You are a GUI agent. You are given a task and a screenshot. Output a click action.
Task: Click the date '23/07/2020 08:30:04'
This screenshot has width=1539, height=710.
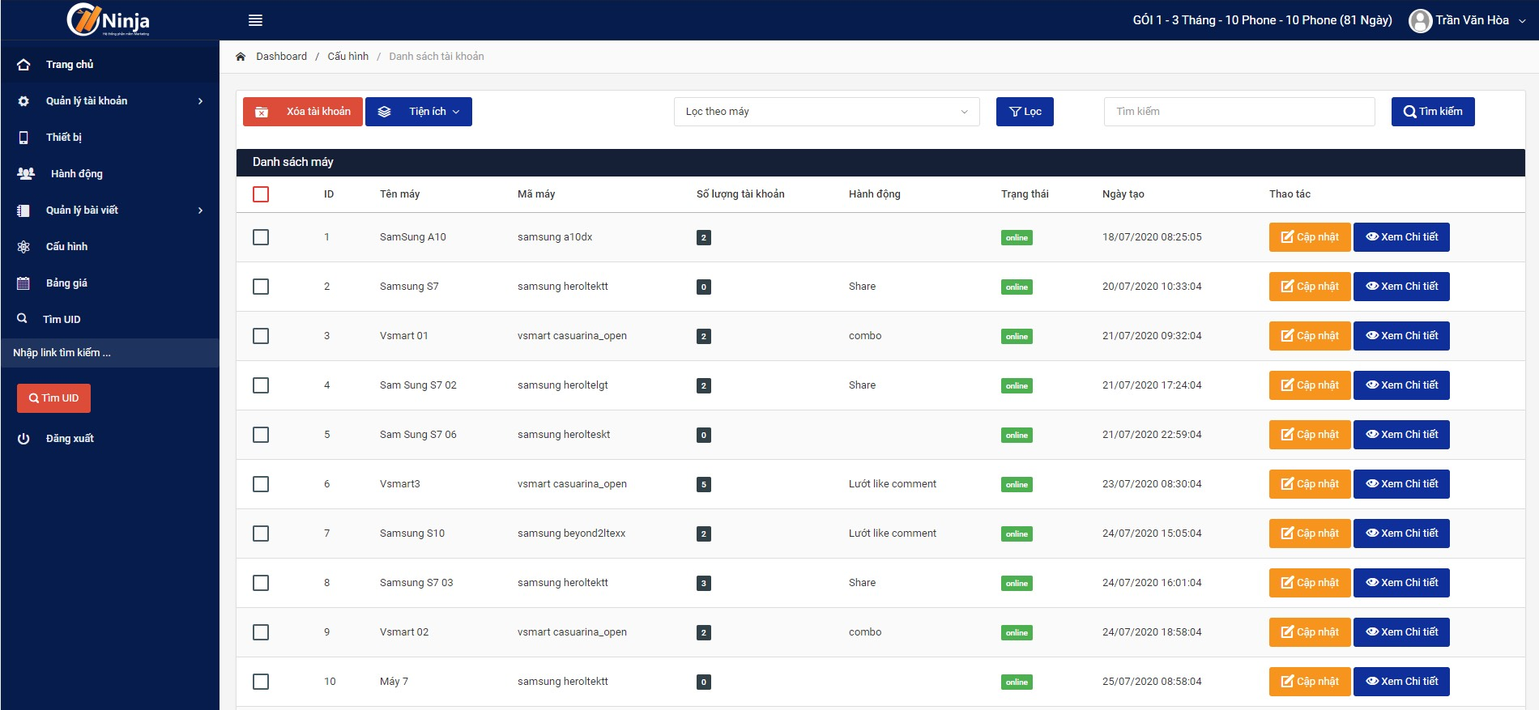coord(1152,484)
